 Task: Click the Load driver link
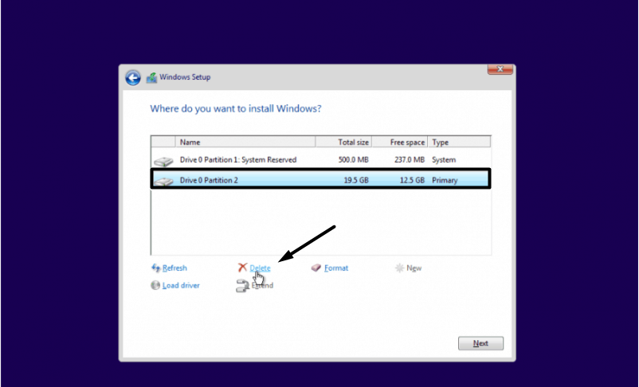coord(181,285)
